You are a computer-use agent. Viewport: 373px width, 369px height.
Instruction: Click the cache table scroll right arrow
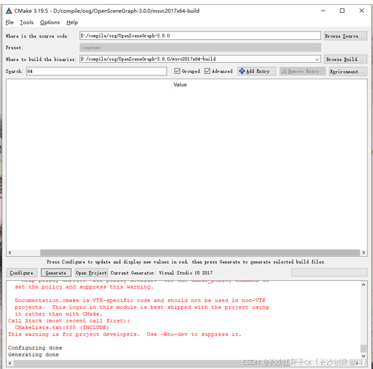(363, 252)
